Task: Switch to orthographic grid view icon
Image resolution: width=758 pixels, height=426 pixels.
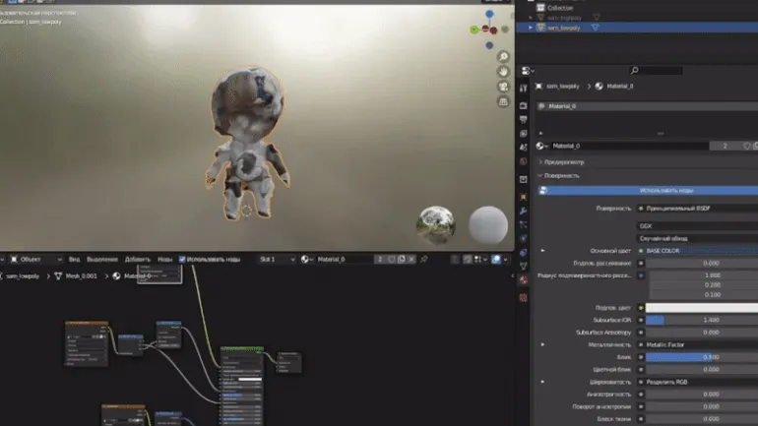Action: (504, 101)
